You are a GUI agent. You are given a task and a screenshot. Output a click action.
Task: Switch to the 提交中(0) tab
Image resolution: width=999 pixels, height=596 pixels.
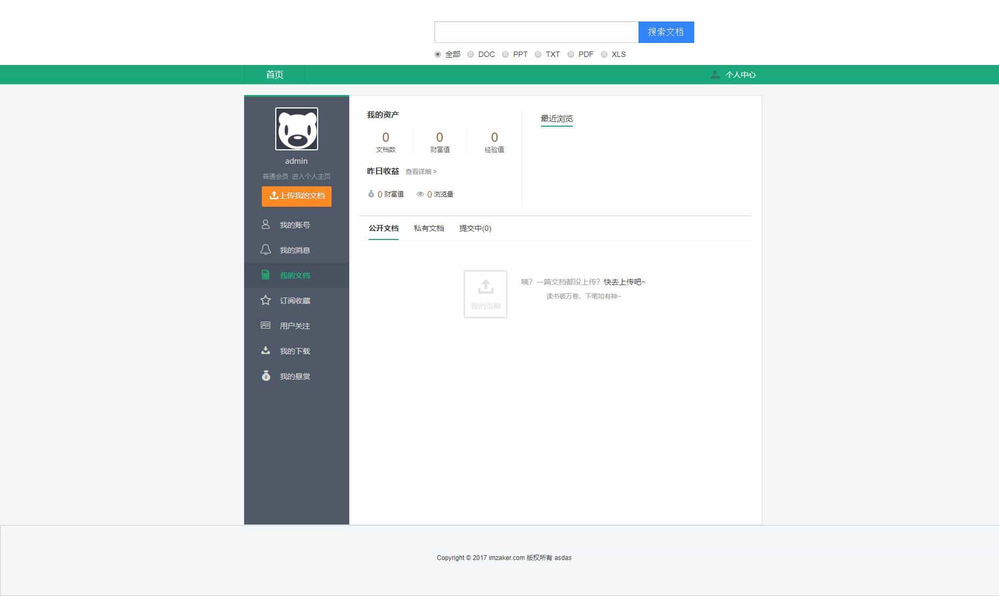(x=475, y=228)
